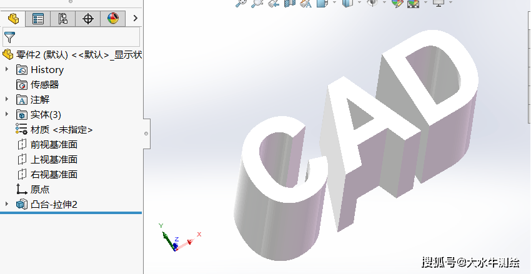531x274 pixels.
Task: Open the Apply Scene dropdown arrow
Action: point(425,2)
